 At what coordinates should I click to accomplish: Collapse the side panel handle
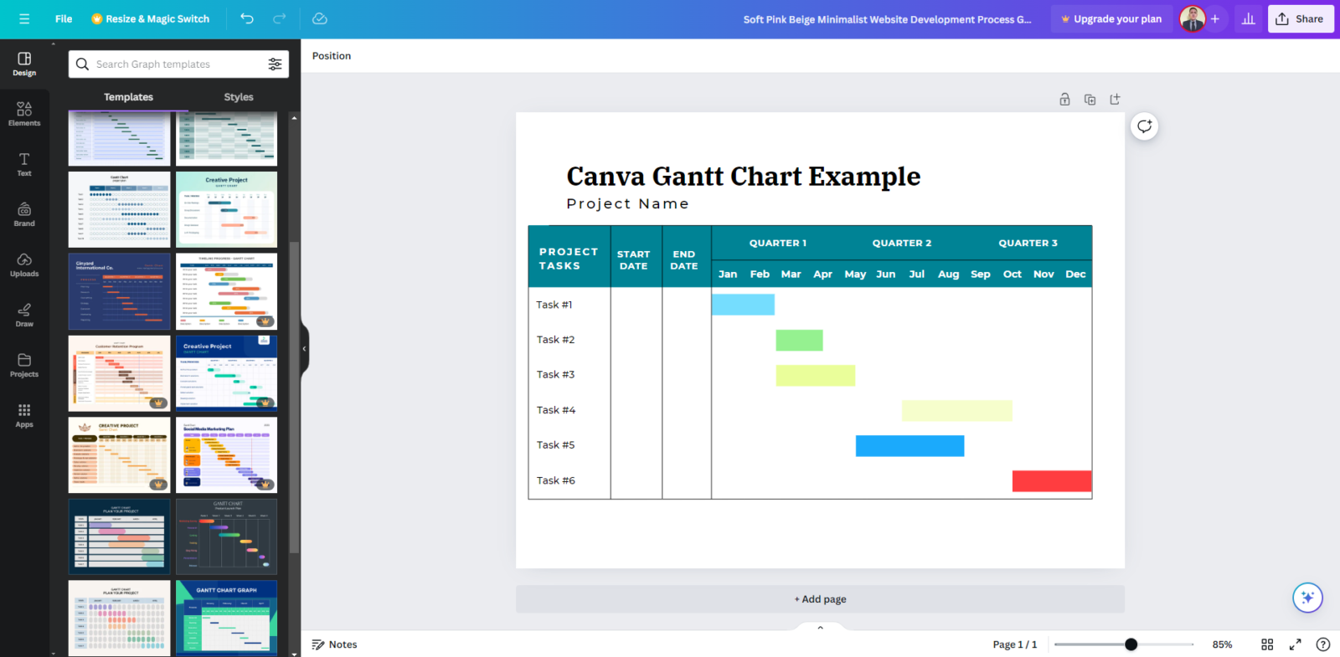[x=305, y=349]
